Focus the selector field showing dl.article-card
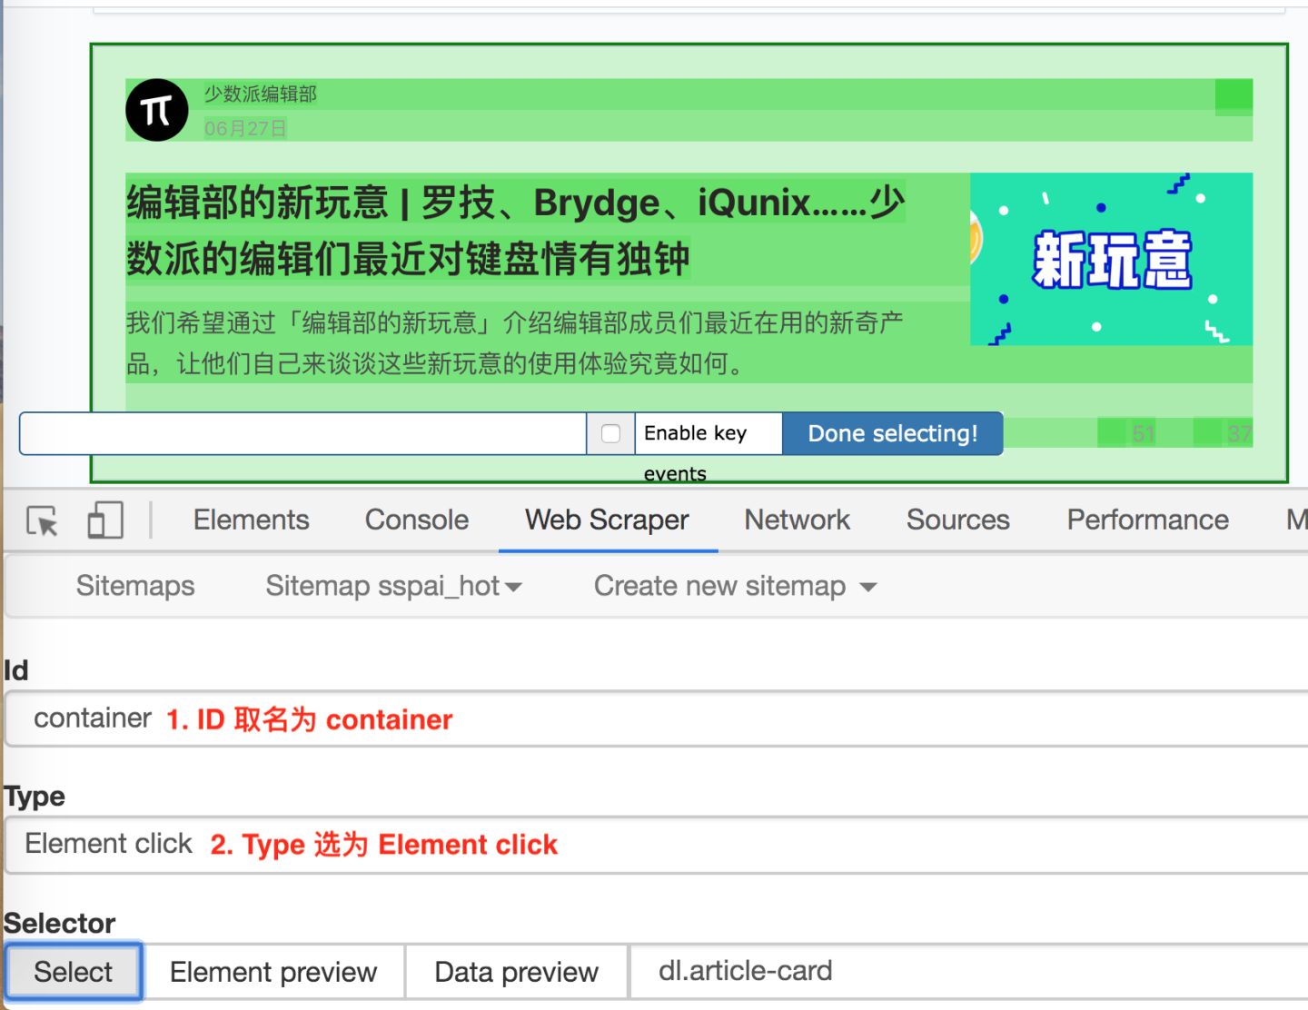Image resolution: width=1308 pixels, height=1010 pixels. click(969, 972)
